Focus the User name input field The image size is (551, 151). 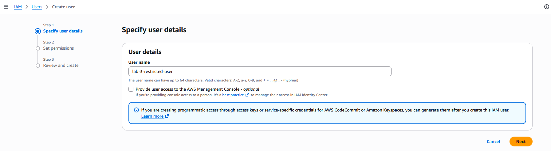260,71
